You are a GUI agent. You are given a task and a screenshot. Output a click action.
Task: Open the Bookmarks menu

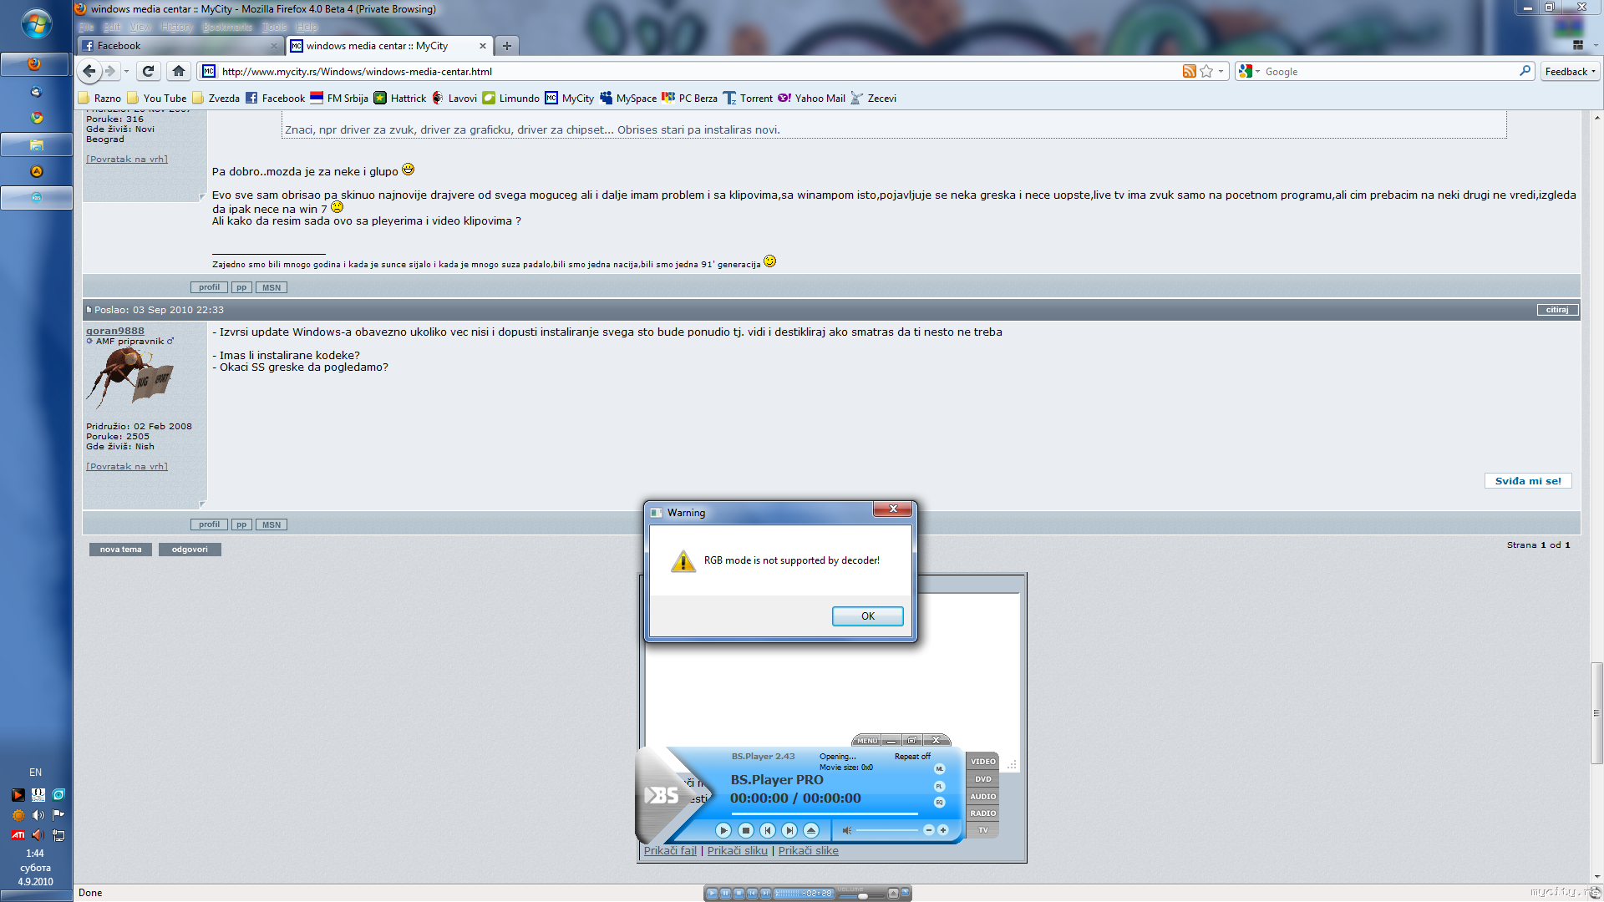[227, 27]
